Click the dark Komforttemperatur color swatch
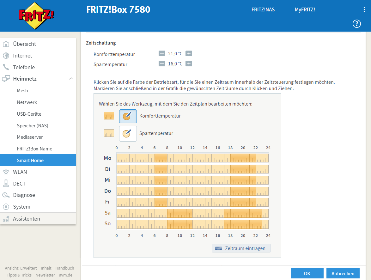Viewport: 371px width, 280px height. click(x=109, y=116)
